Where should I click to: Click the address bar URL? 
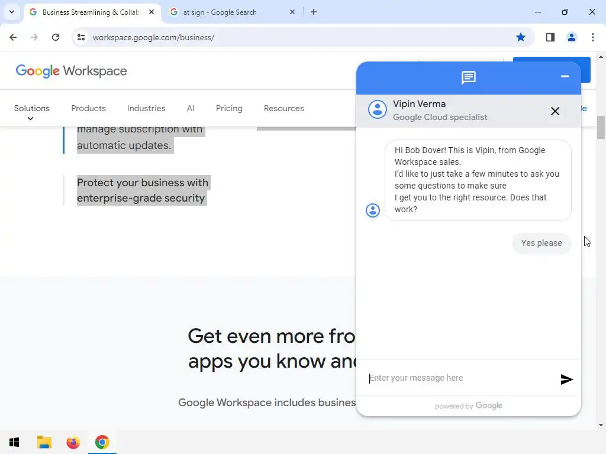(153, 37)
